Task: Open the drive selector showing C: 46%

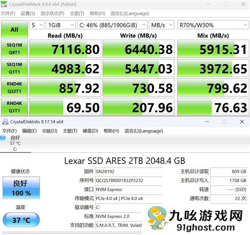Action: click(x=112, y=25)
